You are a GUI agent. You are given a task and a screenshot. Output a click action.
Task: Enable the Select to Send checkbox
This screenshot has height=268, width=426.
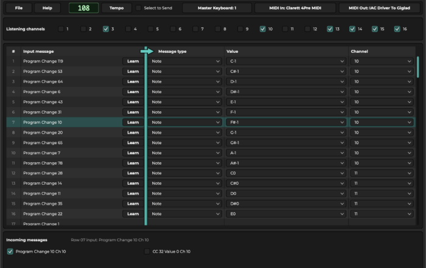coord(139,8)
